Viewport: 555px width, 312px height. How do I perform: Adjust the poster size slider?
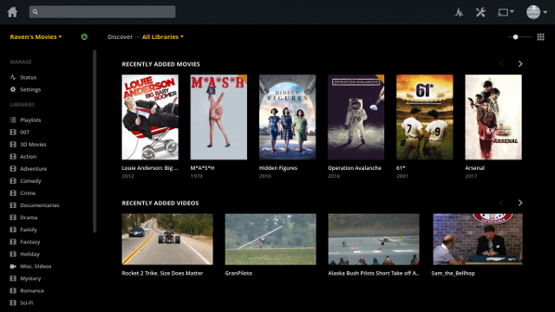tap(519, 36)
